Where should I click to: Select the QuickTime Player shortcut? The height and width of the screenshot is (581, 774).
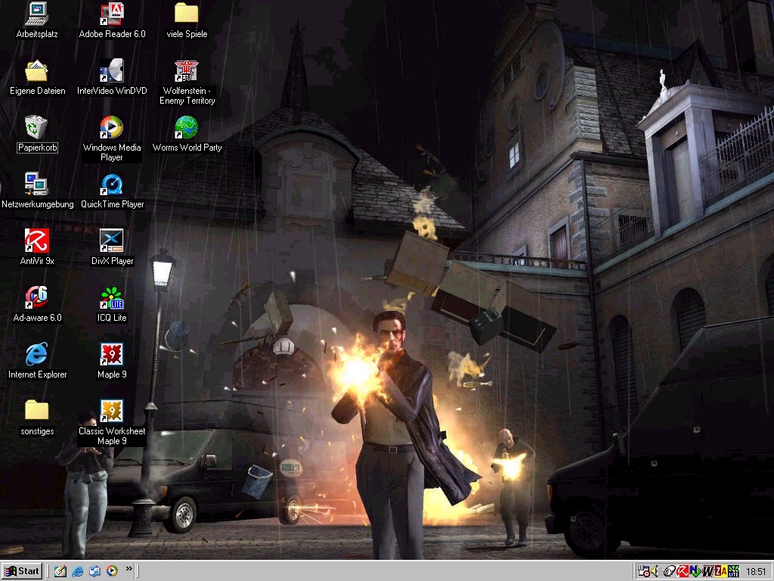tap(112, 185)
